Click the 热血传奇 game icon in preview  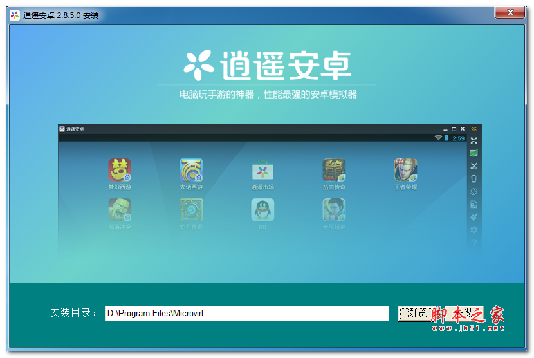(334, 170)
